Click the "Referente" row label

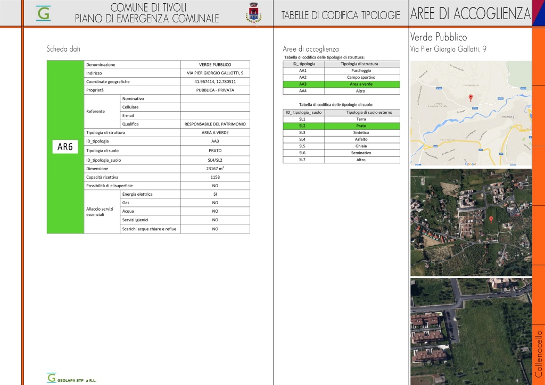click(96, 112)
